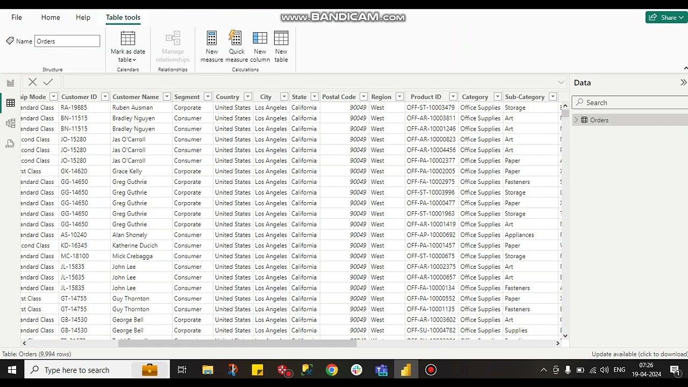Viewport: 688px width, 387px height.
Task: Open the Model view sidebar icon
Action: 10,123
